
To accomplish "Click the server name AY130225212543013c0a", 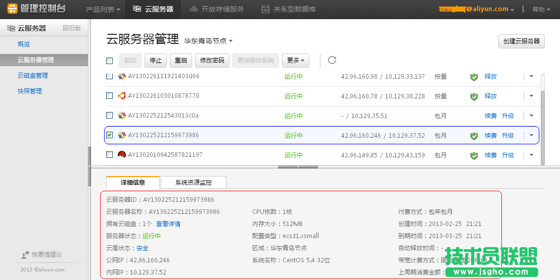I will (163, 115).
